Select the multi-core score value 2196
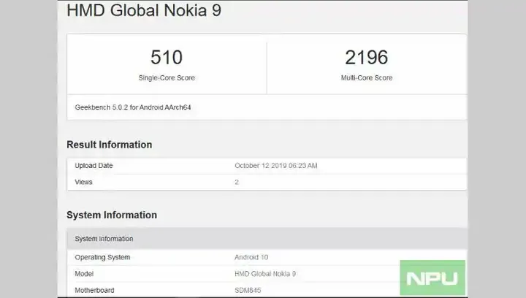The height and width of the screenshot is (298, 526). [x=366, y=57]
